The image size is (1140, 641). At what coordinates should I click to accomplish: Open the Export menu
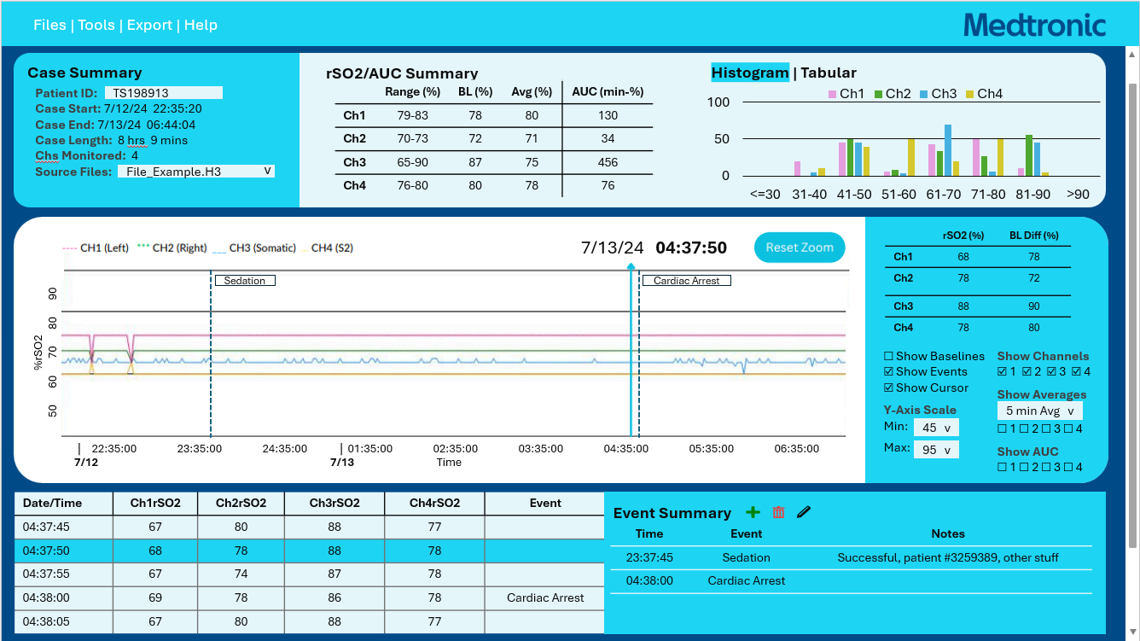click(x=150, y=25)
